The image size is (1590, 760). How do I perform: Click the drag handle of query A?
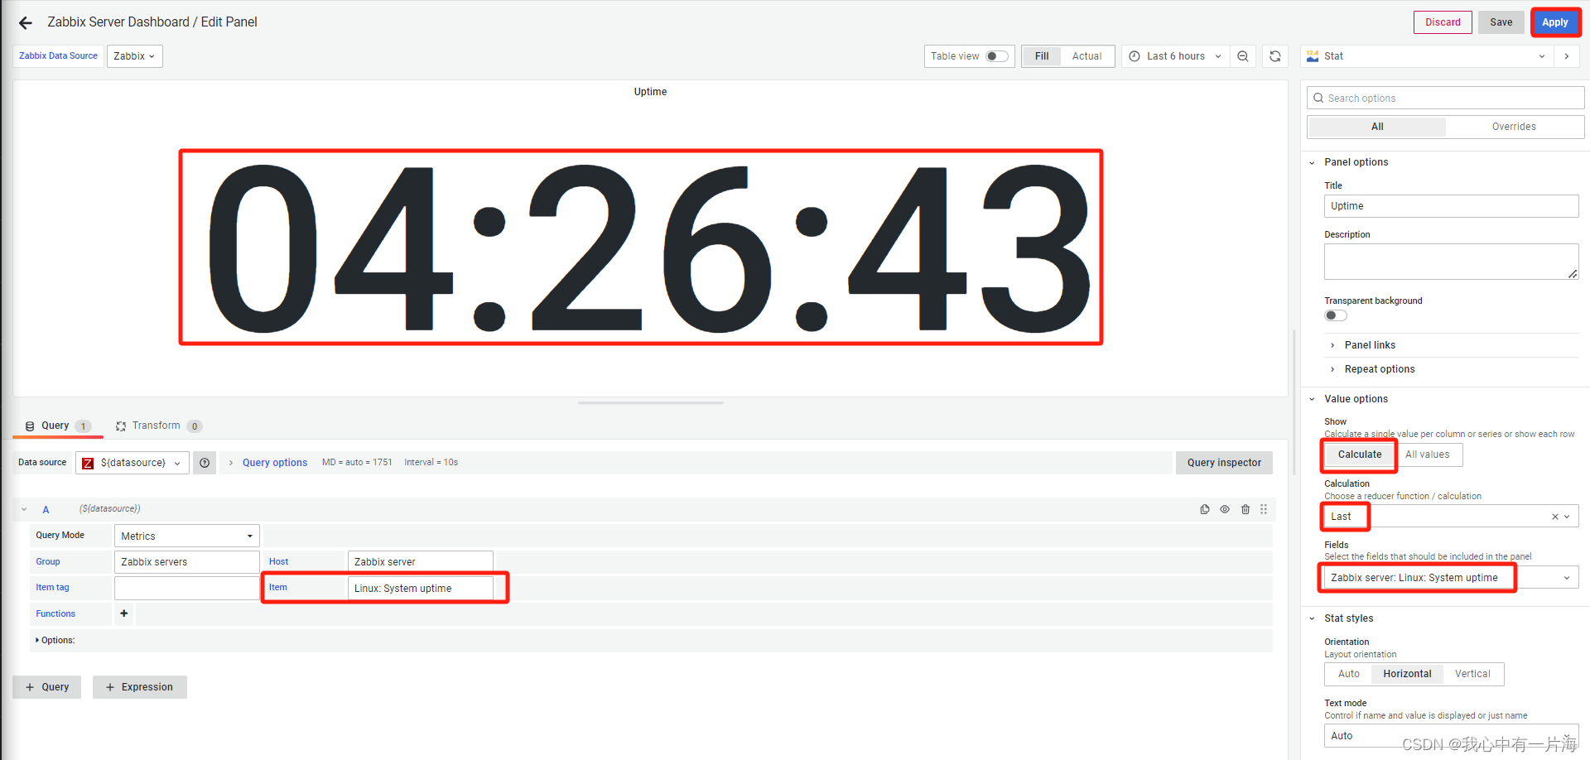click(1264, 509)
